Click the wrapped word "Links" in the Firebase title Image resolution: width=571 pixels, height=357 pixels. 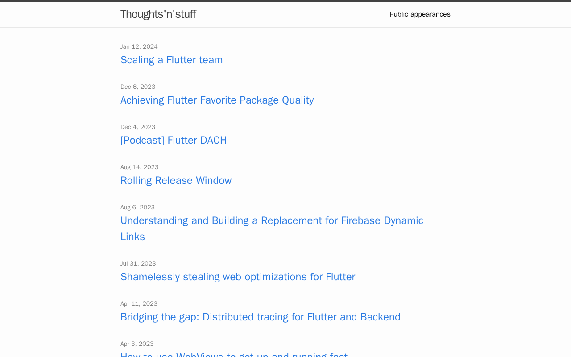[132, 237]
